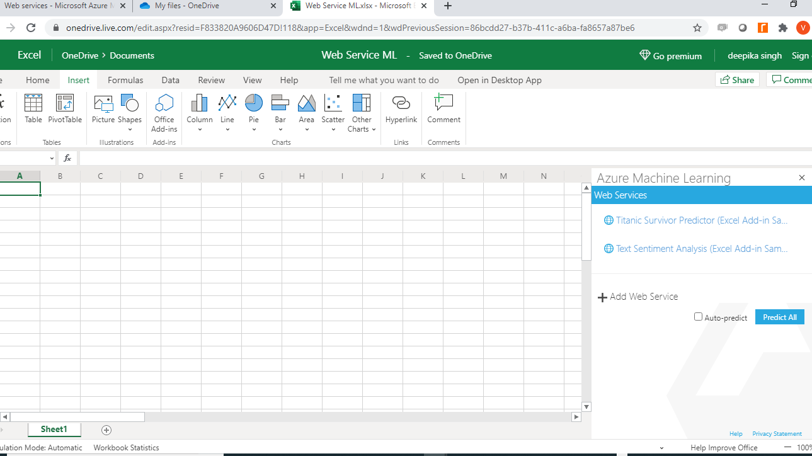Click Documents in the breadcrumb
Image resolution: width=812 pixels, height=456 pixels.
tap(132, 55)
